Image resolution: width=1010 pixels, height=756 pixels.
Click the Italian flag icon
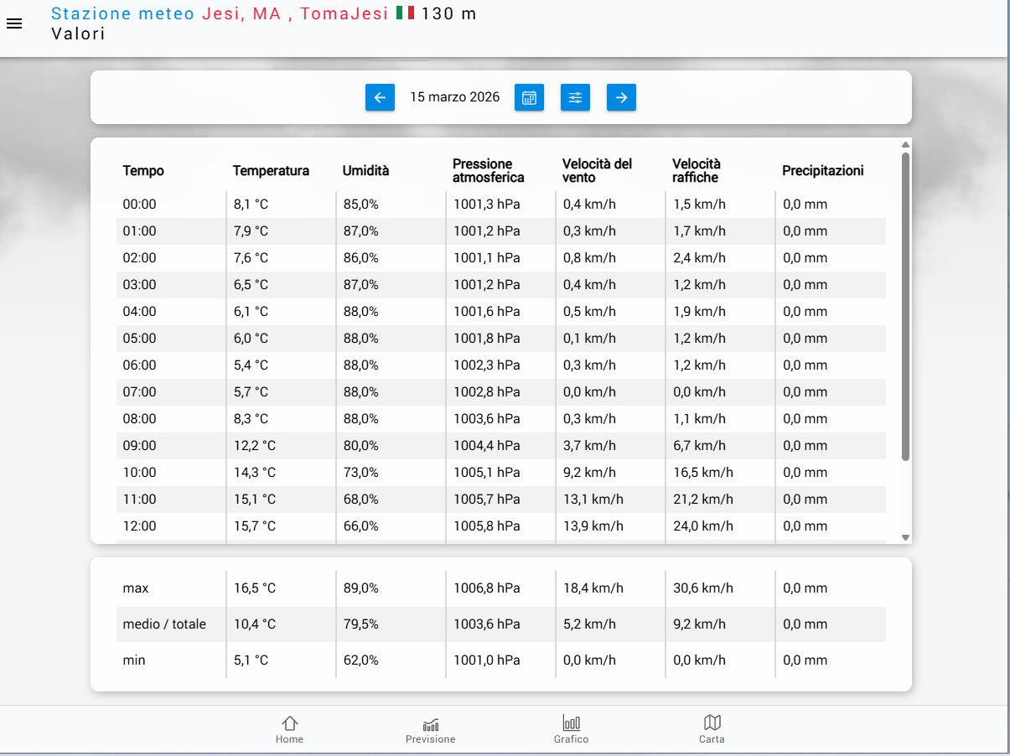point(405,13)
